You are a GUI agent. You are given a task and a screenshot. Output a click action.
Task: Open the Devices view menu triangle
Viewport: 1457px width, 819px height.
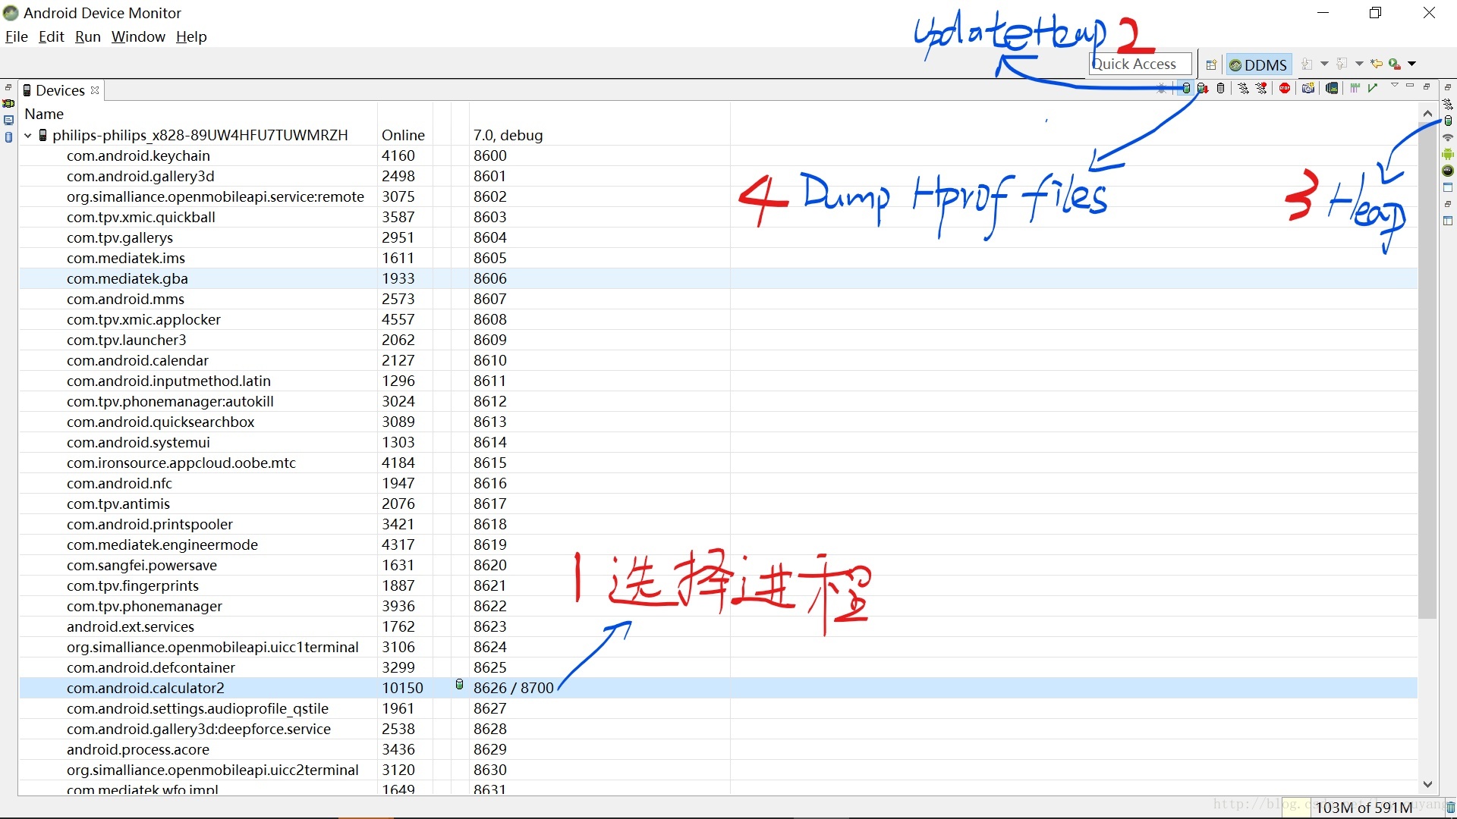pyautogui.click(x=1394, y=85)
